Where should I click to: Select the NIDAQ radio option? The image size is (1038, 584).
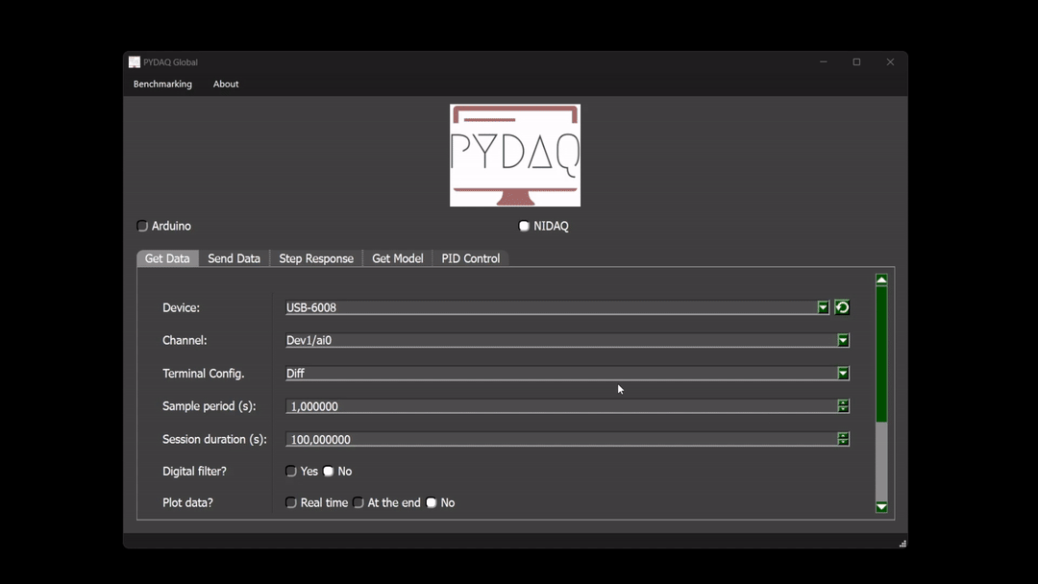coord(524,226)
